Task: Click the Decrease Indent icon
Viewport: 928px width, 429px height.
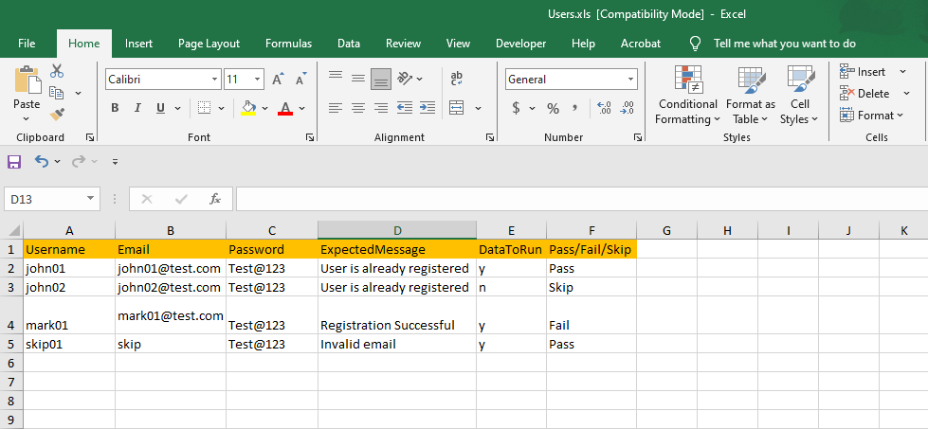Action: (405, 108)
